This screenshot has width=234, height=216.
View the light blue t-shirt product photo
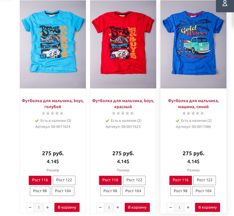click(x=53, y=44)
